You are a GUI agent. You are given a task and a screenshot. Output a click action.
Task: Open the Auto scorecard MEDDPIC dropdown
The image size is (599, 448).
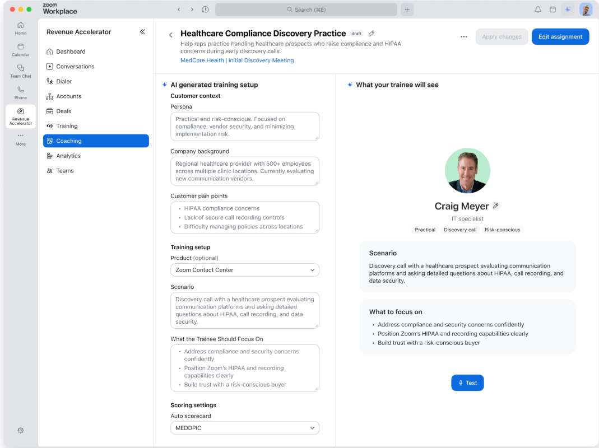[x=245, y=428]
